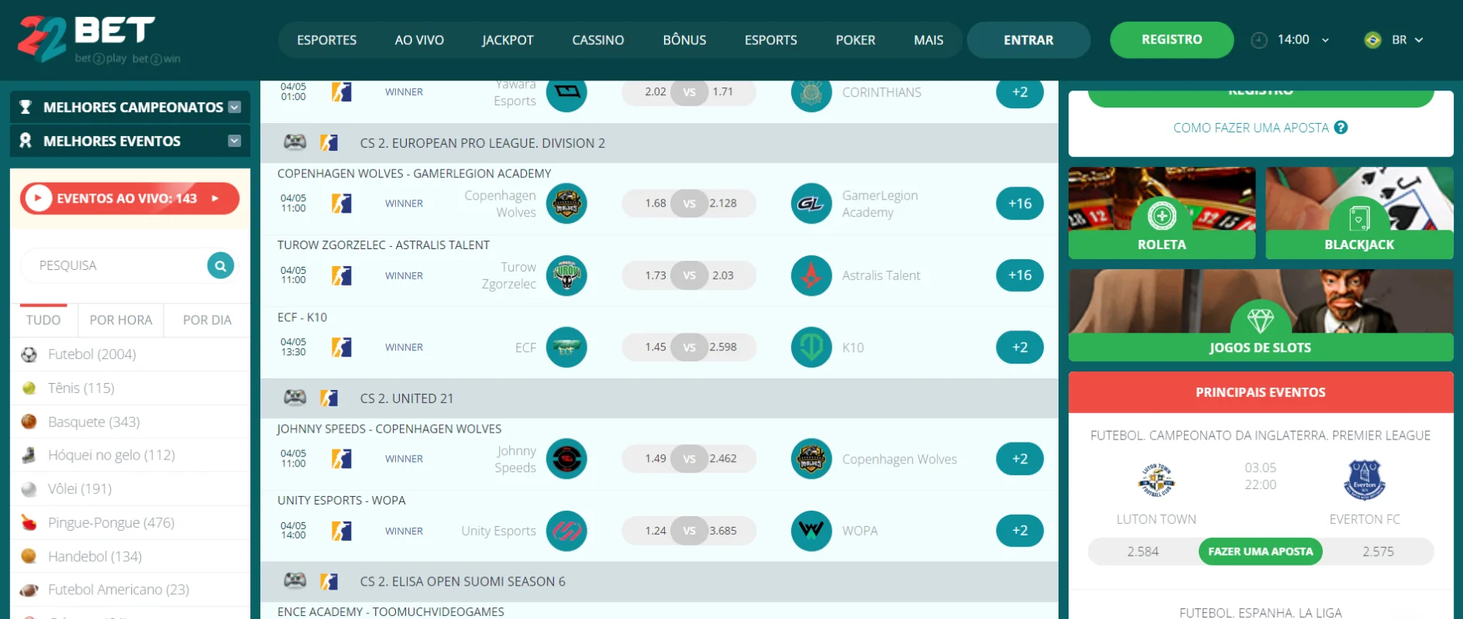Open the Cassino menu
Image resolution: width=1463 pixels, height=619 pixels.
click(598, 40)
